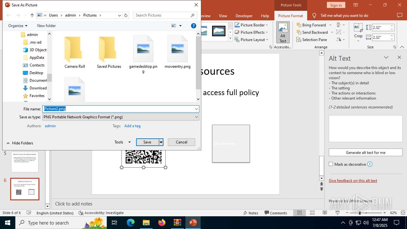This screenshot has height=229, width=407.
Task: Open Rotate objects menu icon
Action: tap(341, 40)
